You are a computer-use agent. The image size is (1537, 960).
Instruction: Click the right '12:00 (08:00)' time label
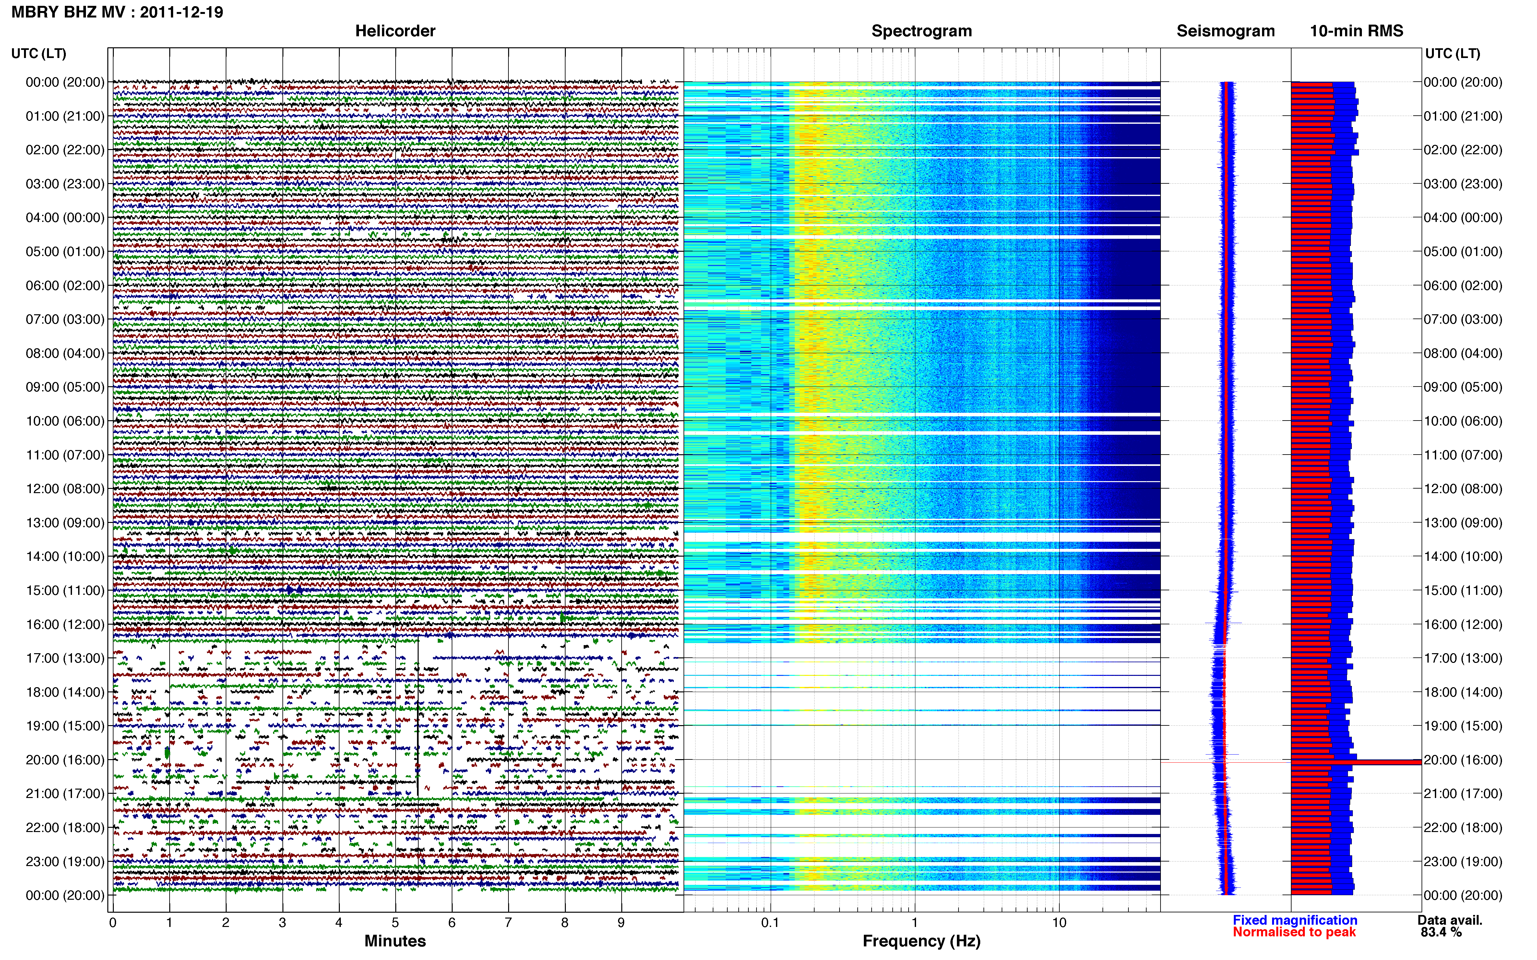click(x=1463, y=489)
